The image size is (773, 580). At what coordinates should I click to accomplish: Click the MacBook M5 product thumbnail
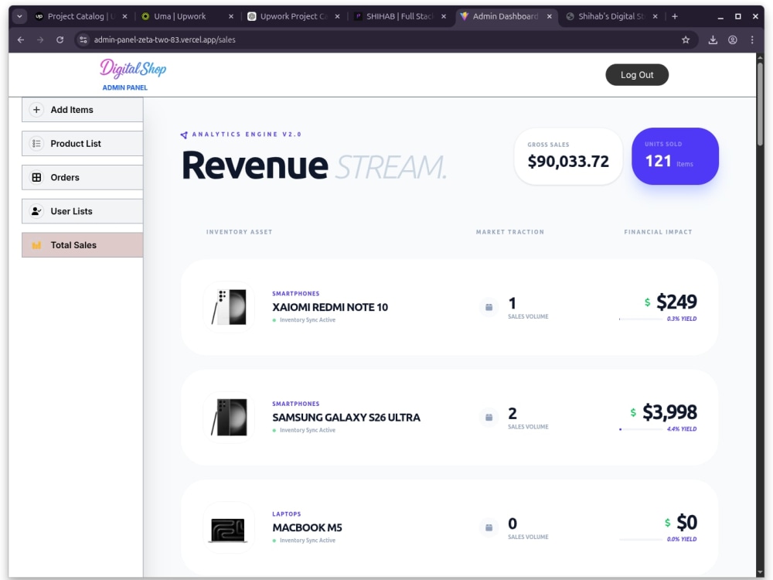click(x=229, y=527)
